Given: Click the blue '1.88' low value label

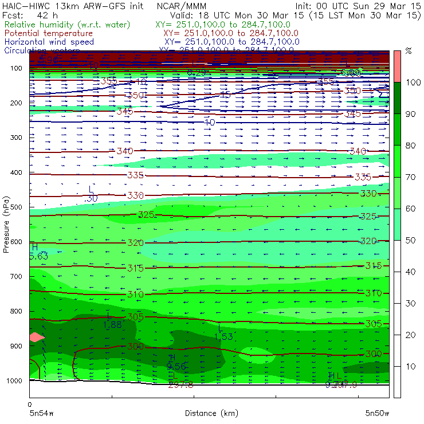Looking at the screenshot, I should coord(112,324).
